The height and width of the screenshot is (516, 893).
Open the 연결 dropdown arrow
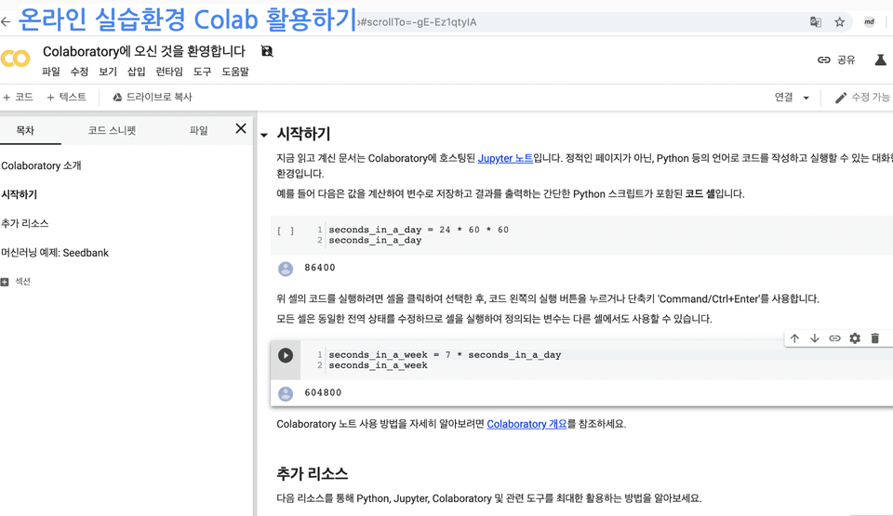coord(806,98)
